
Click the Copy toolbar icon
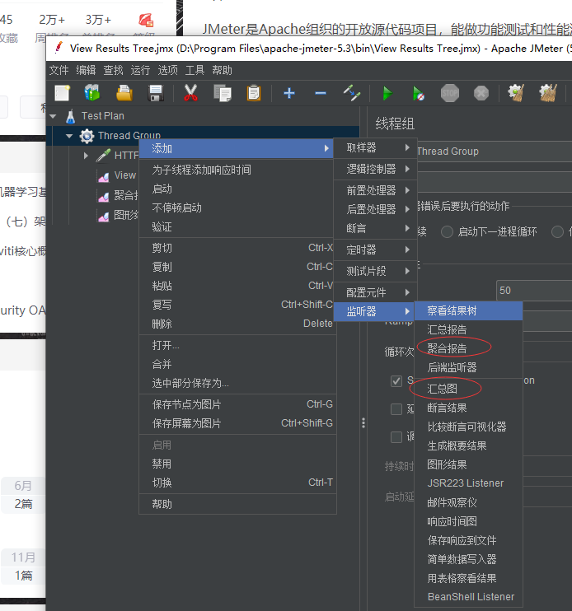coord(223,94)
